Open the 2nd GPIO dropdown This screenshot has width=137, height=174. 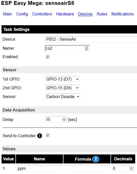pos(62,88)
